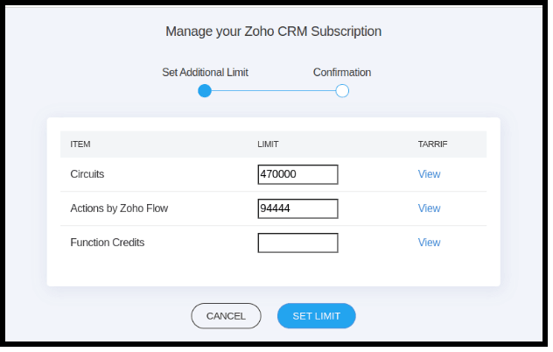Image resolution: width=553 pixels, height=352 pixels.
Task: Select the Function Credits row label
Action: point(108,243)
